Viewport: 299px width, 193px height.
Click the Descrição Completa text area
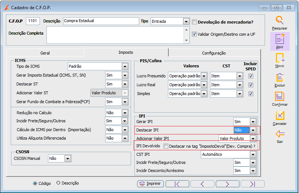pyautogui.click(x=116, y=35)
